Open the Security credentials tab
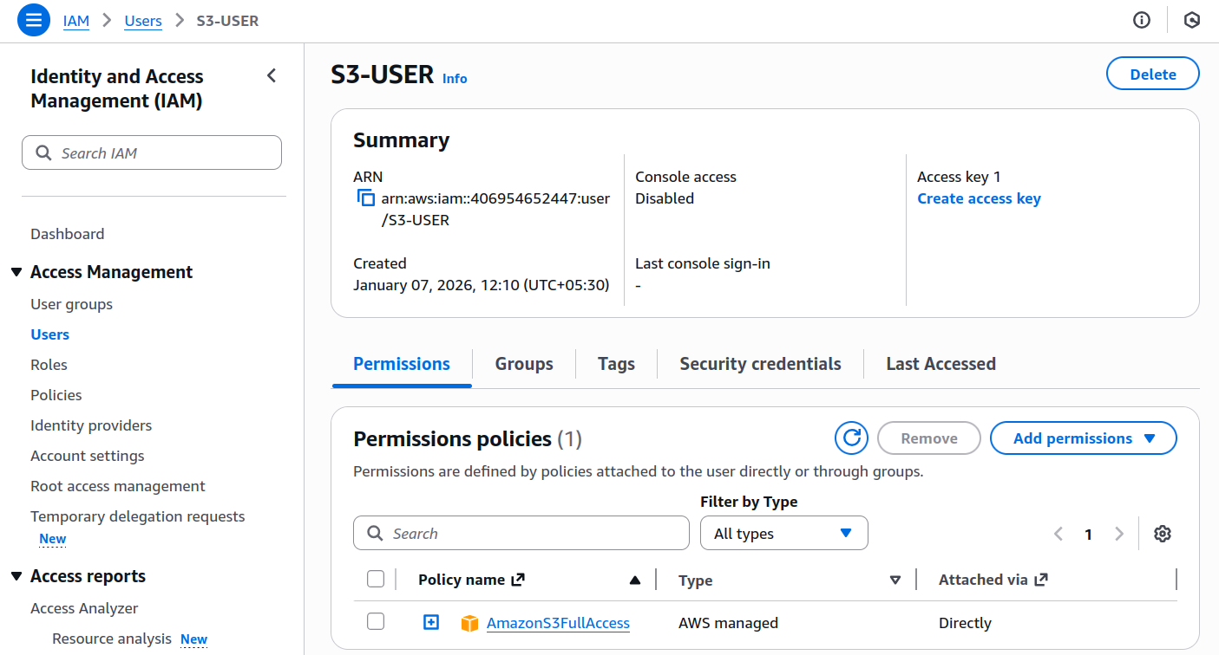The image size is (1219, 655). (760, 364)
